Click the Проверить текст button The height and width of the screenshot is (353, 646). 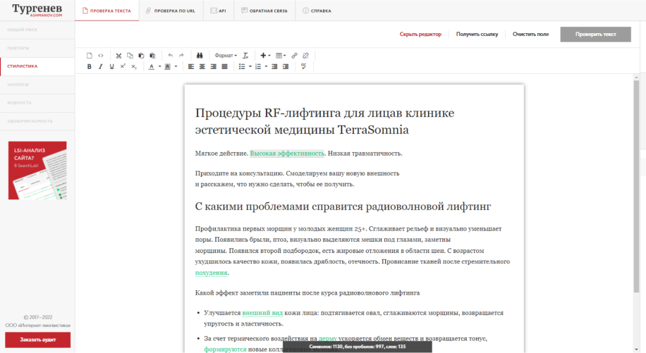pos(595,34)
